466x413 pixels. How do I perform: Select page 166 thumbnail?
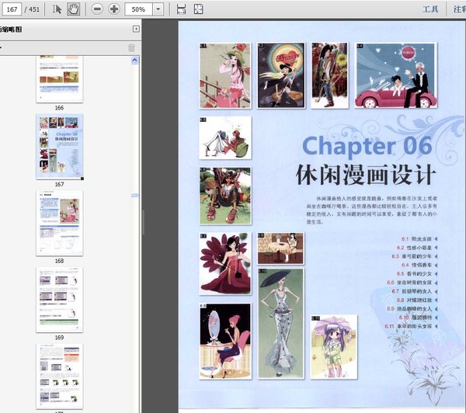tap(60, 79)
